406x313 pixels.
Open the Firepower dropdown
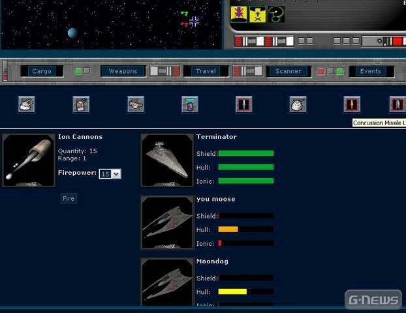point(110,174)
